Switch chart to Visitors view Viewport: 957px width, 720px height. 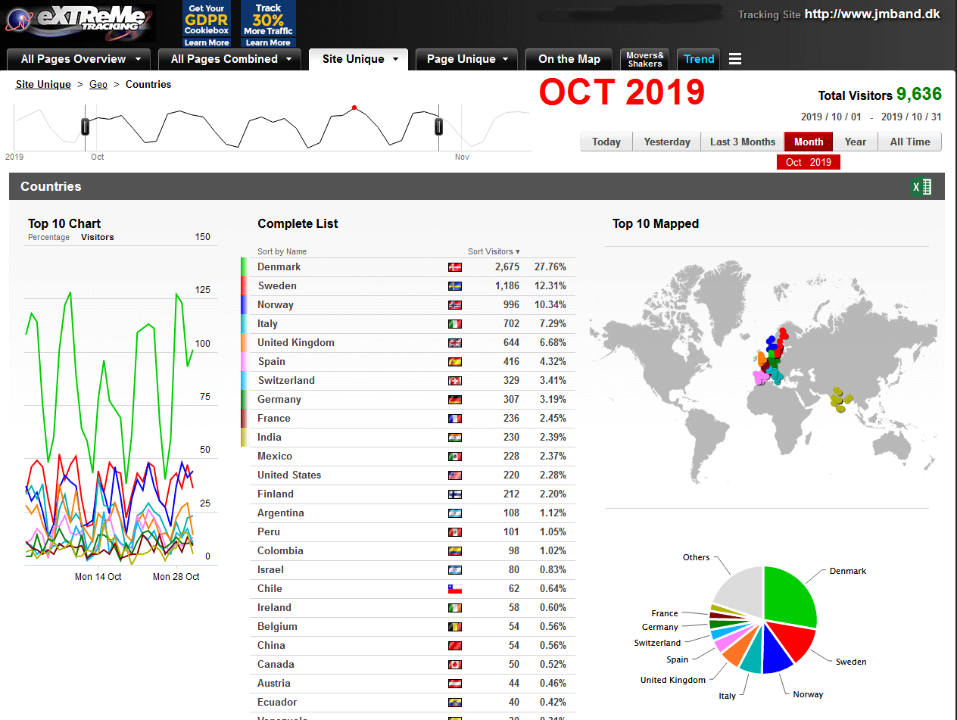tap(98, 237)
